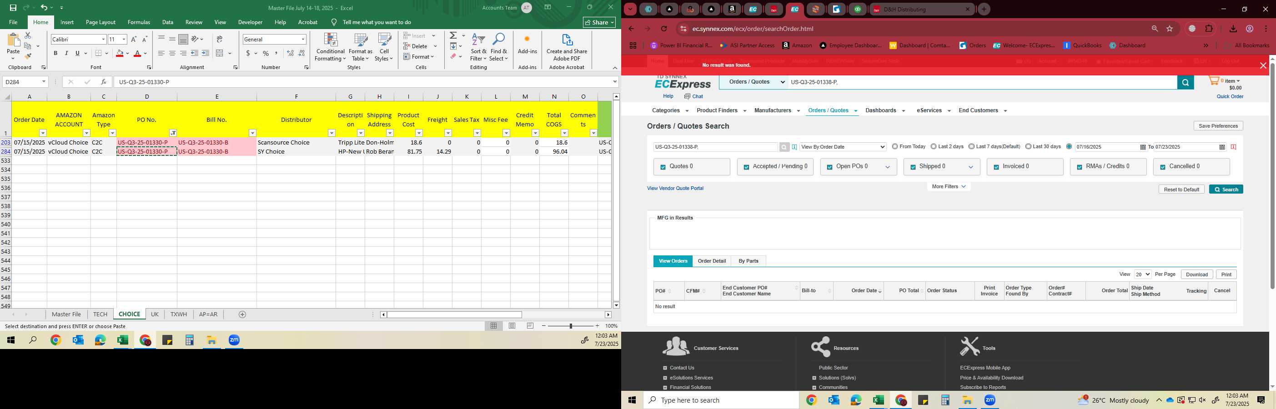Expand the Open POs 0 chevron
This screenshot has height=409, width=1276.
coord(887,167)
